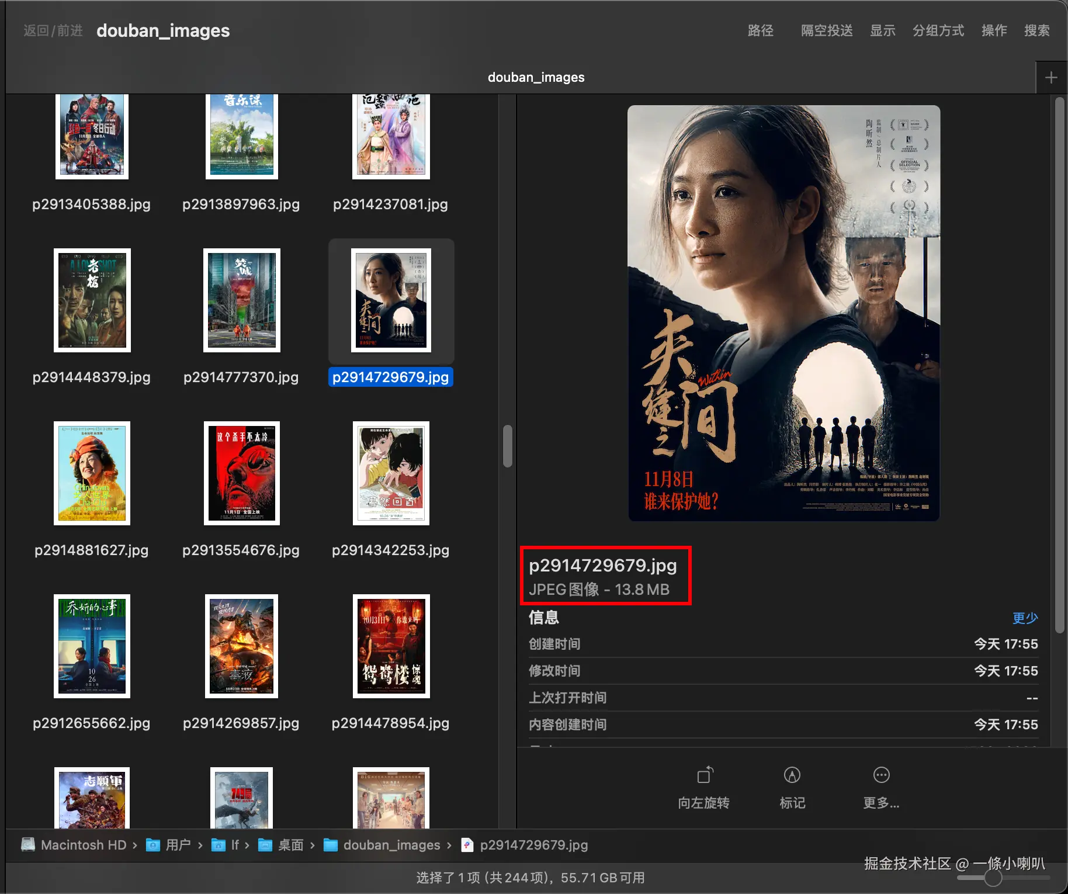Click file name p2914269857.jpg

(x=241, y=723)
